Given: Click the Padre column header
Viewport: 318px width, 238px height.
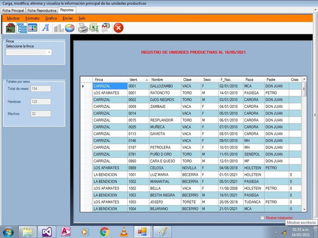Looking at the screenshot, I should click(x=277, y=79).
